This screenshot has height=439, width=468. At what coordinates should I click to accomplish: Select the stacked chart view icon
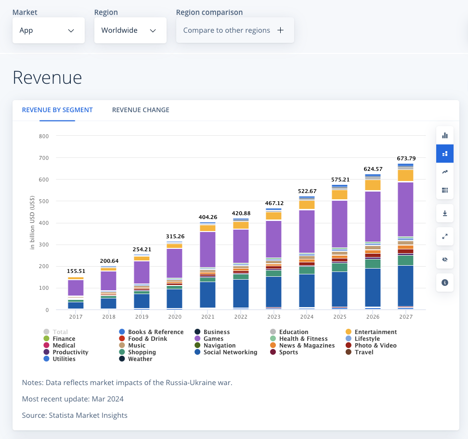pyautogui.click(x=444, y=154)
